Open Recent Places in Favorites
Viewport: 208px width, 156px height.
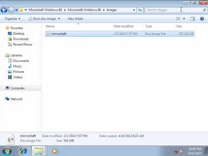pyautogui.click(x=23, y=44)
